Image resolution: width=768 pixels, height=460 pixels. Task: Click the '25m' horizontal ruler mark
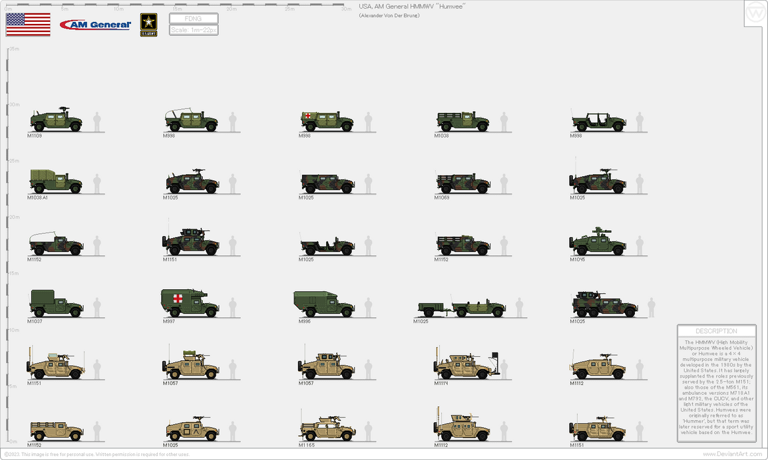pyautogui.click(x=289, y=9)
